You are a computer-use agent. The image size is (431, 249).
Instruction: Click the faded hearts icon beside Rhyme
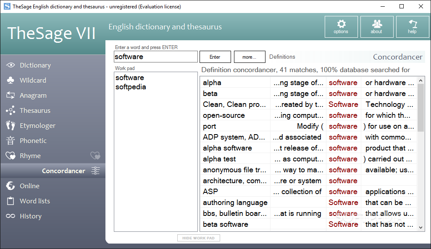pos(95,156)
